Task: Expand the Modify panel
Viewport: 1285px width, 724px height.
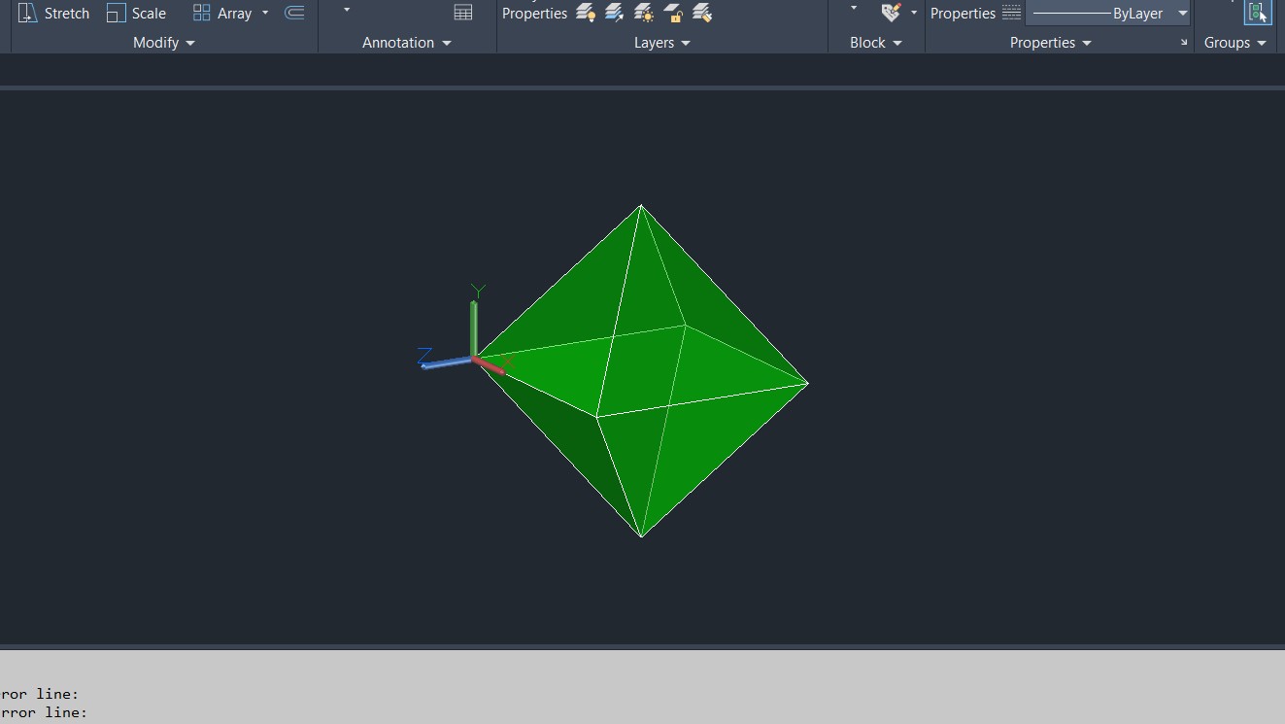Action: (x=163, y=43)
